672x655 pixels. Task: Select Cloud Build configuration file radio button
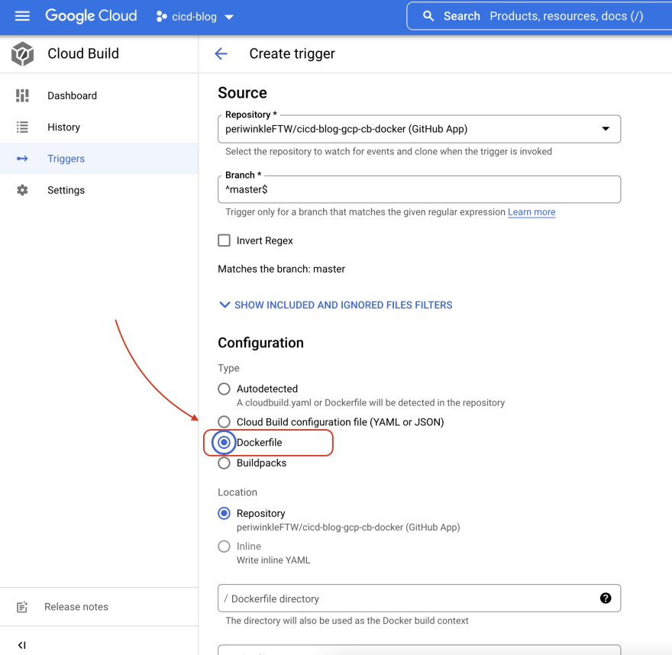click(225, 422)
